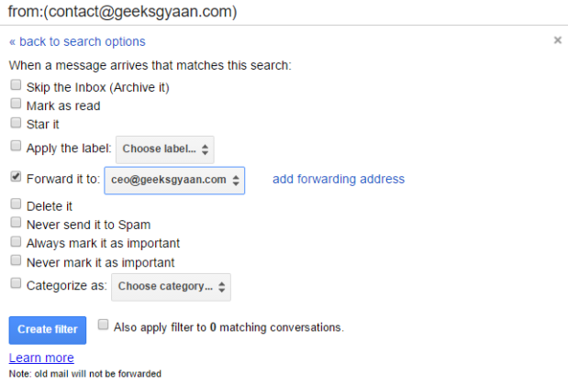Enable the Apply the label checkbox
The height and width of the screenshot is (385, 568).
pos(16,145)
